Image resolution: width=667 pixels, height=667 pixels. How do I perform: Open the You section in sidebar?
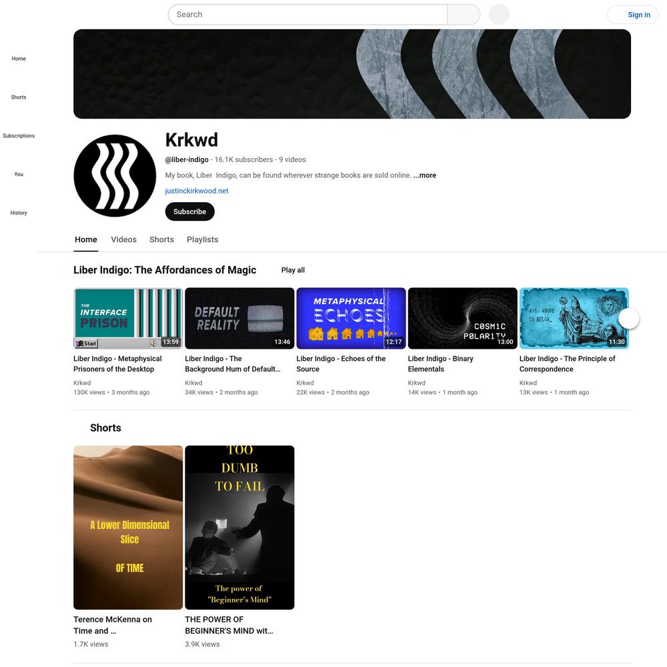click(x=18, y=174)
